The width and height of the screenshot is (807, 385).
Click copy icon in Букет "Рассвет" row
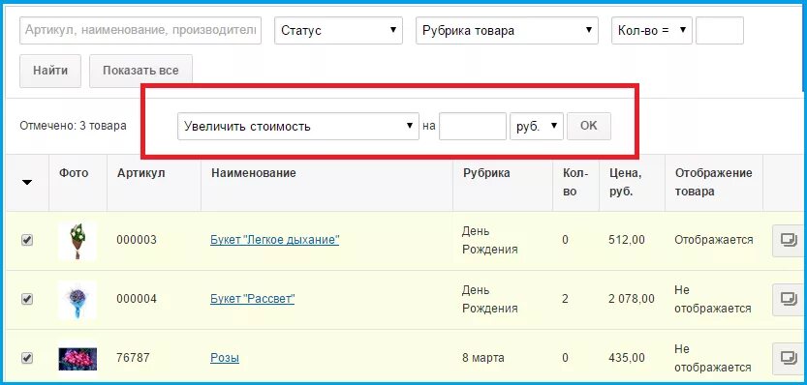tap(788, 299)
